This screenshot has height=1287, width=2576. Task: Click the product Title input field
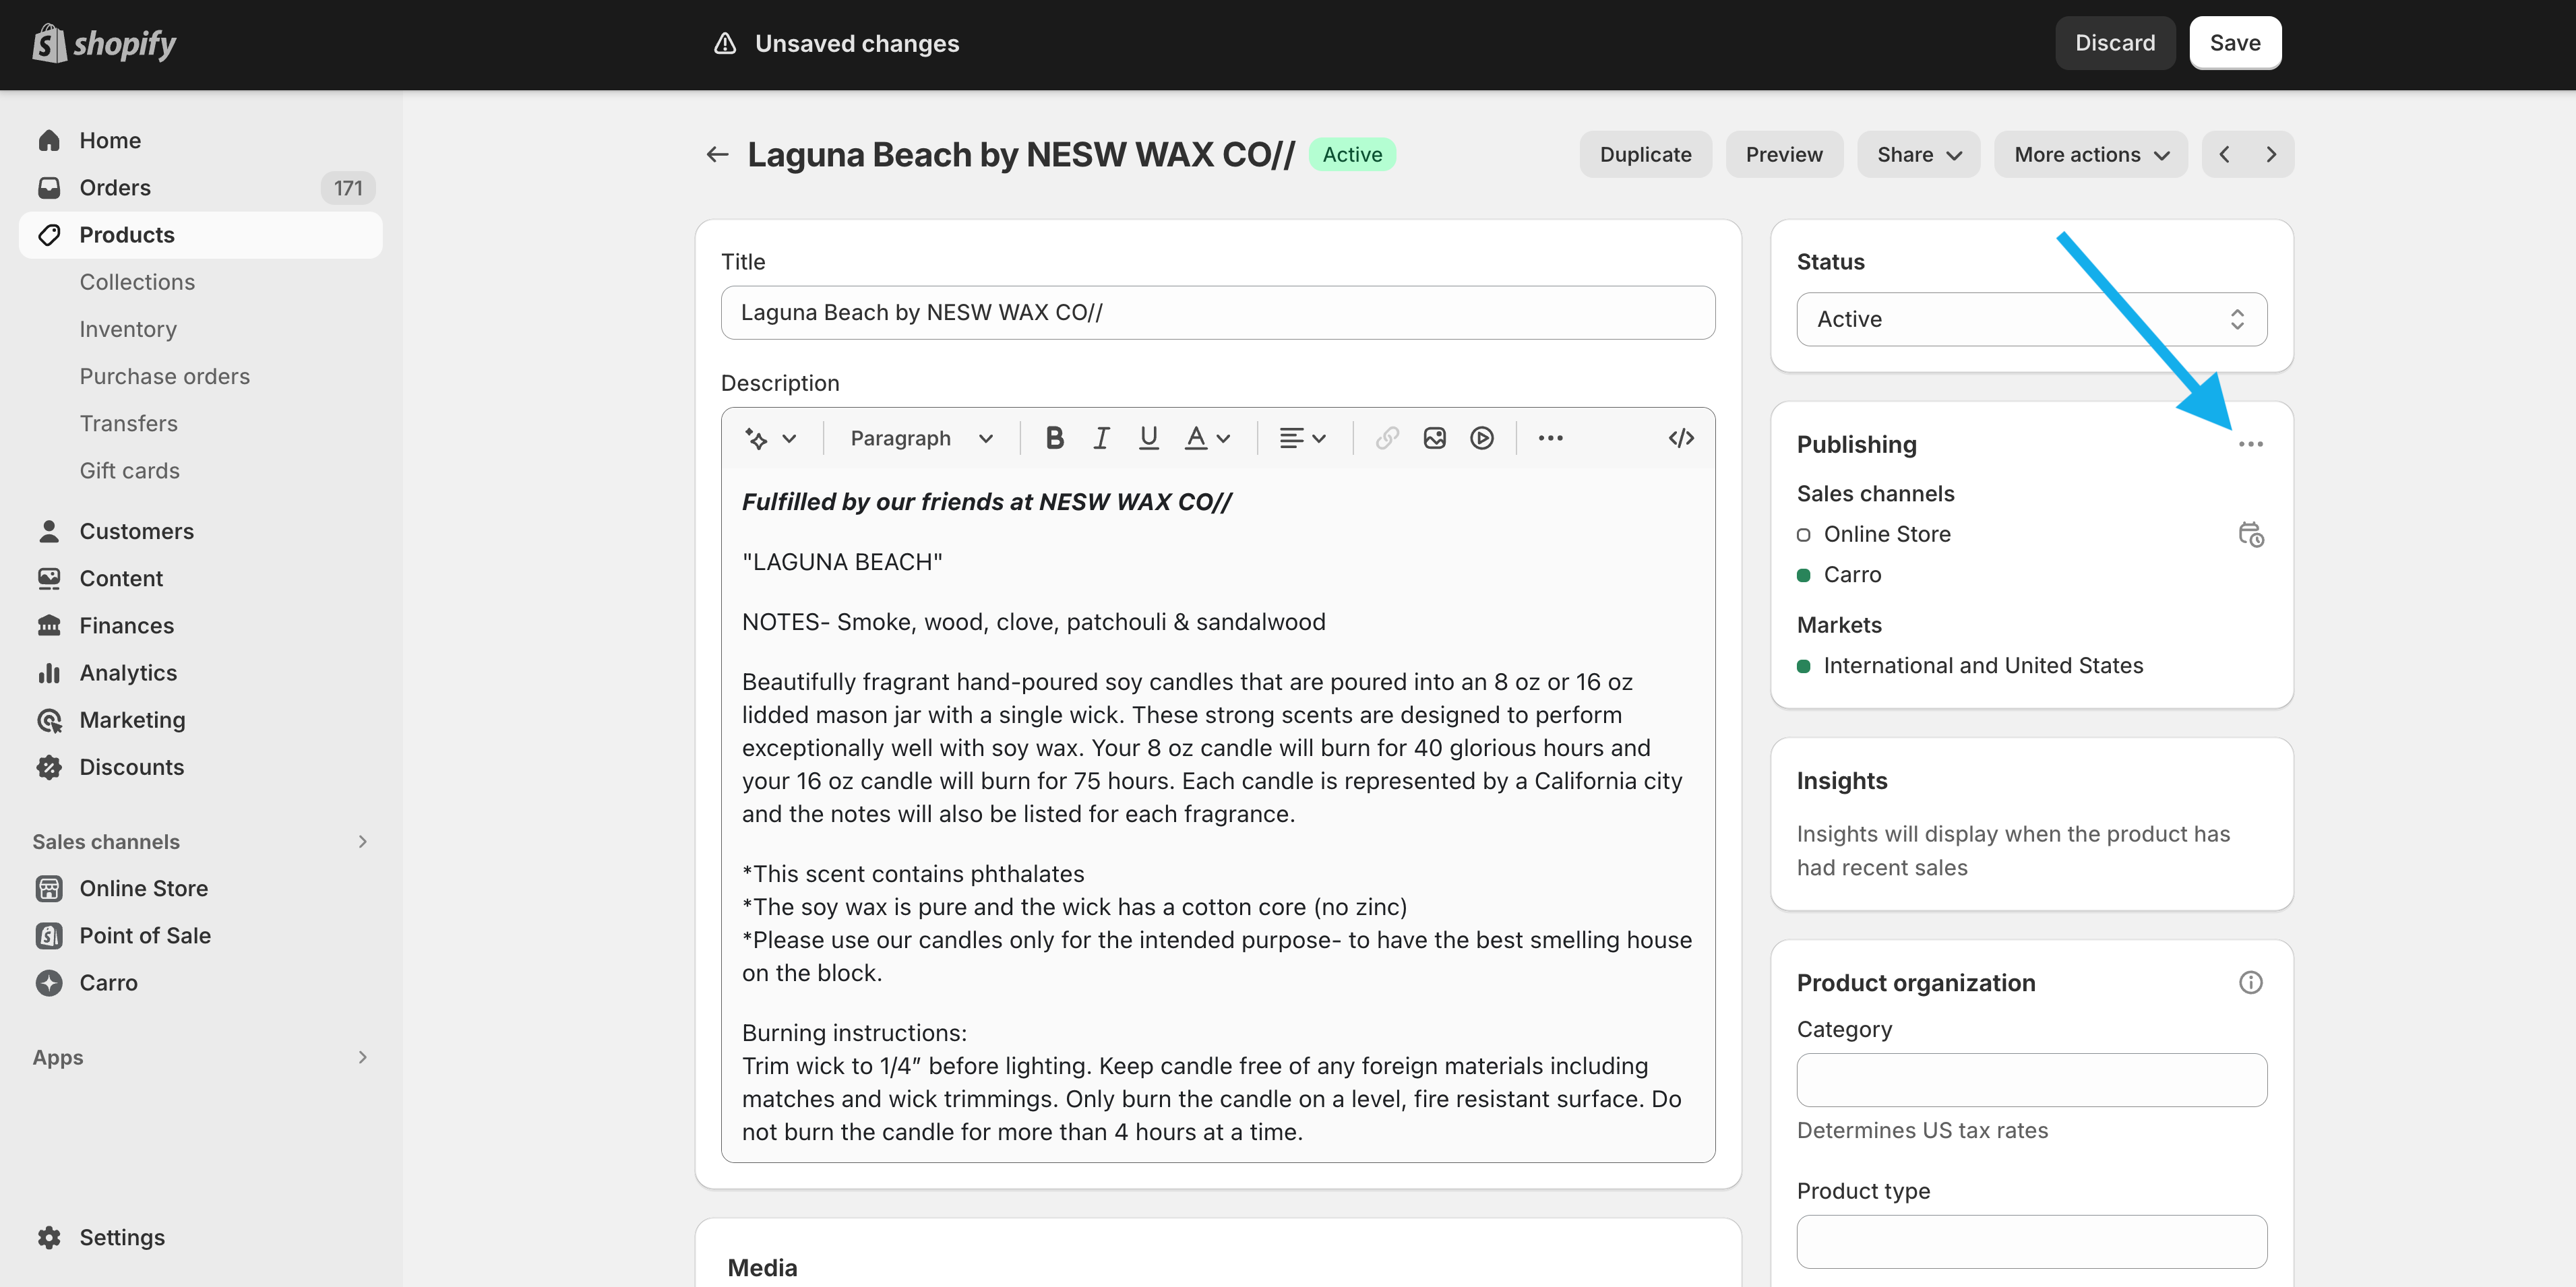(1217, 312)
